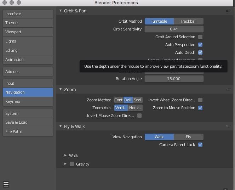Open the Viewport preferences
This screenshot has height=190, width=235.
click(x=28, y=32)
